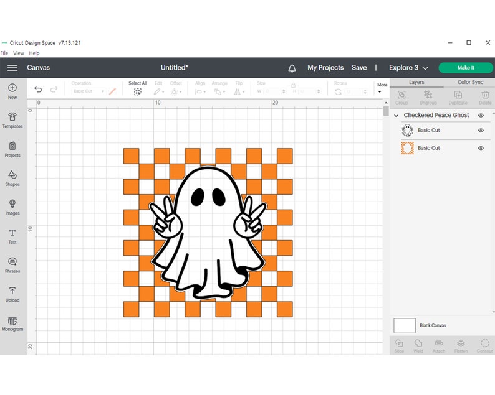Click the operation color swatch
The width and height of the screenshot is (495, 395).
(x=112, y=91)
